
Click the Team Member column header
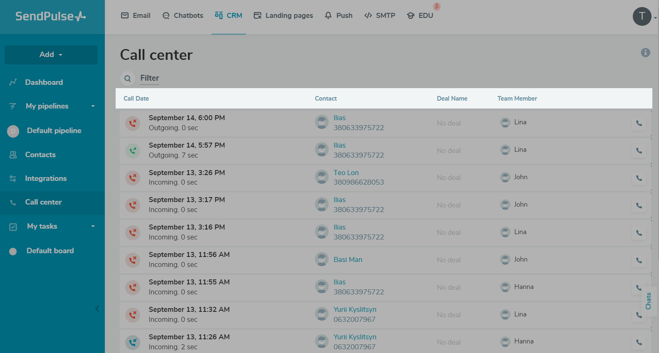[517, 99]
